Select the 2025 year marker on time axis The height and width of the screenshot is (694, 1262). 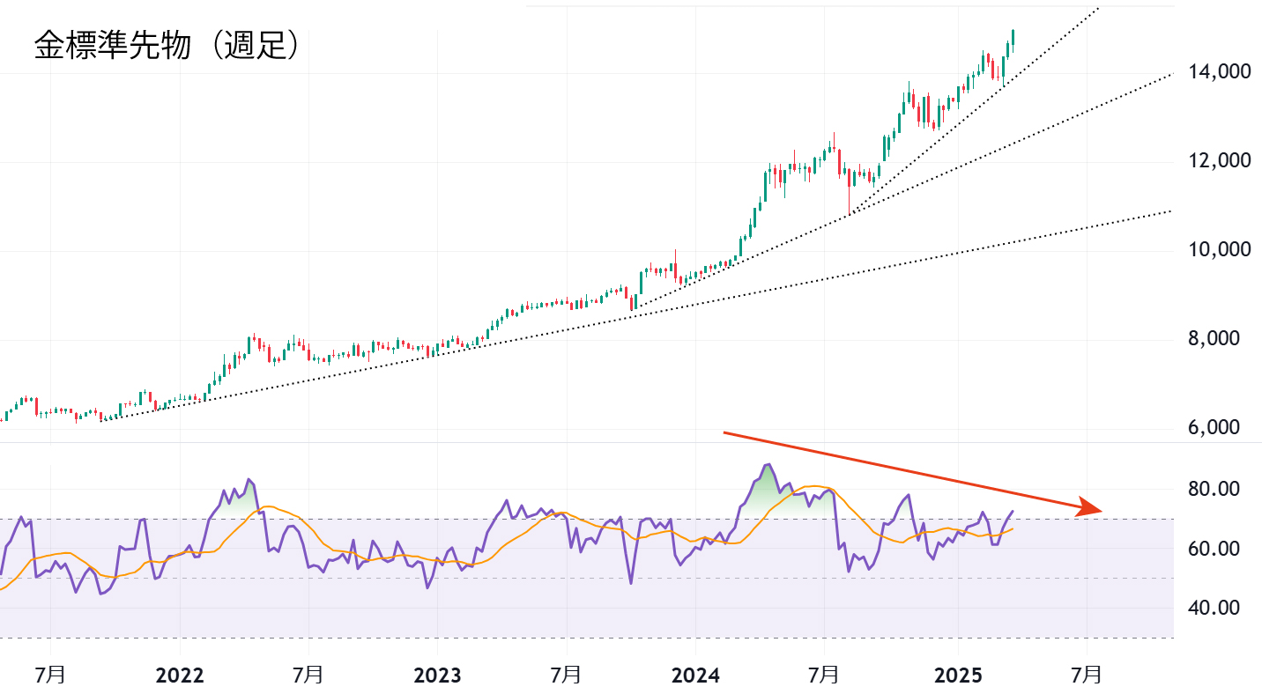coord(958,676)
